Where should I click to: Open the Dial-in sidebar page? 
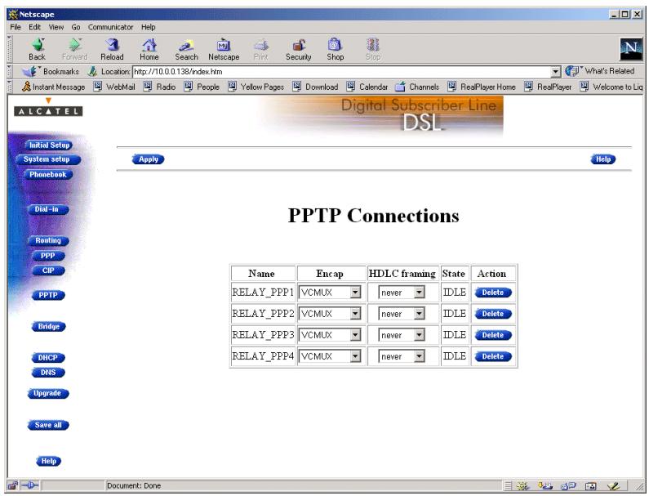47,209
